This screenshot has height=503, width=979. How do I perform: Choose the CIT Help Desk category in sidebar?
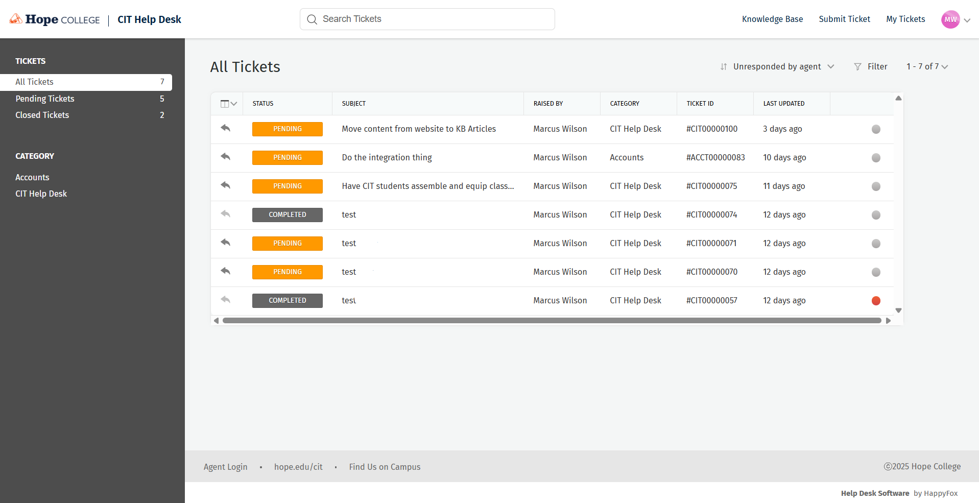point(41,194)
